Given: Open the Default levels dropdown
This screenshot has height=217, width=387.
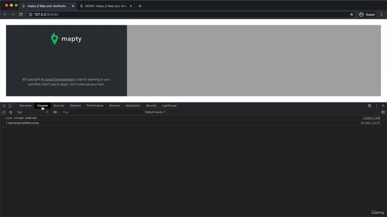Looking at the screenshot, I should [155, 112].
